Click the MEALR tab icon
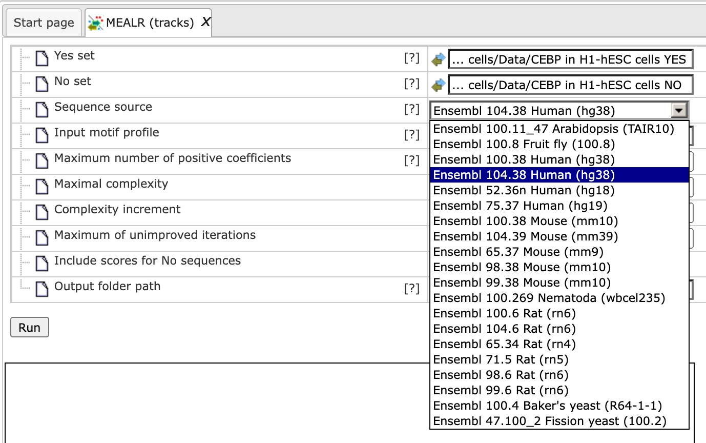 point(95,23)
